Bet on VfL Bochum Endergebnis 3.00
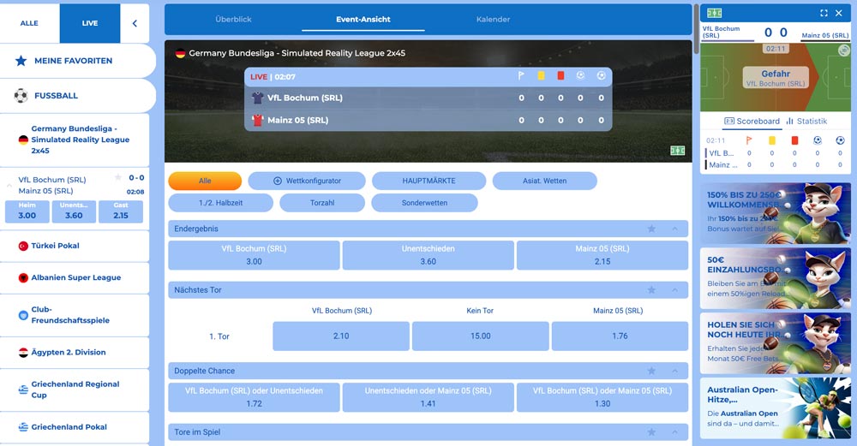857x446 pixels. coord(255,255)
